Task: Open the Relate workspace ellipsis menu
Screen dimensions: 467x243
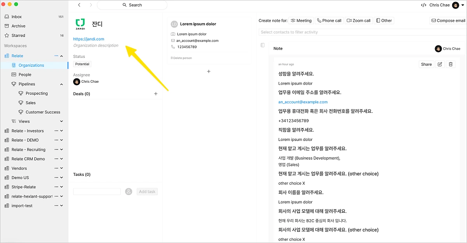Action: (x=56, y=56)
